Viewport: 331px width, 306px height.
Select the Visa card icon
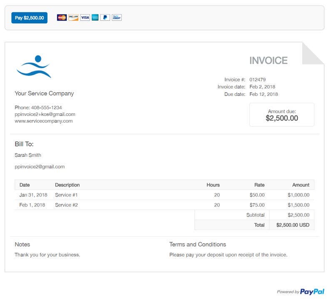[x=85, y=17]
